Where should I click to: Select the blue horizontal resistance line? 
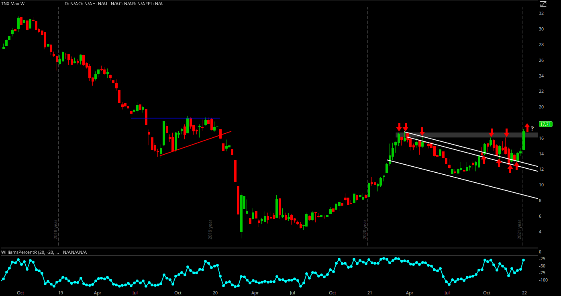pyautogui.click(x=175, y=118)
